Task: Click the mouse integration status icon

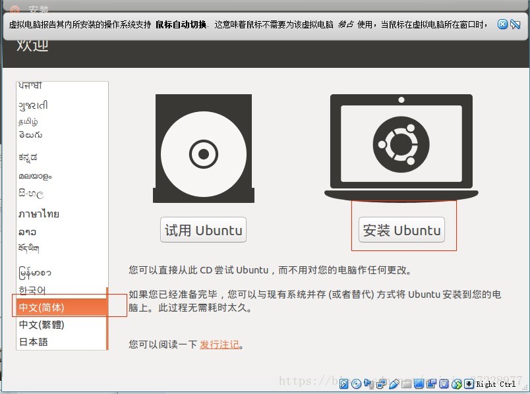Action: coord(456,383)
